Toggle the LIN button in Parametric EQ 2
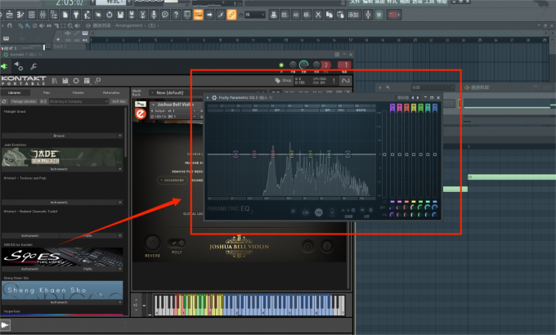Screen dimensions: 556x335 [305, 212]
